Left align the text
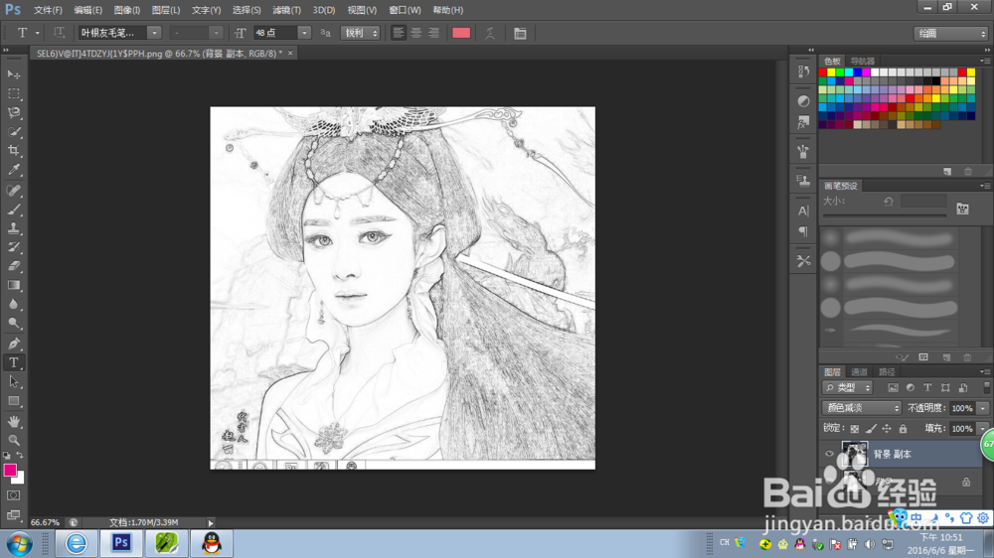 click(399, 33)
